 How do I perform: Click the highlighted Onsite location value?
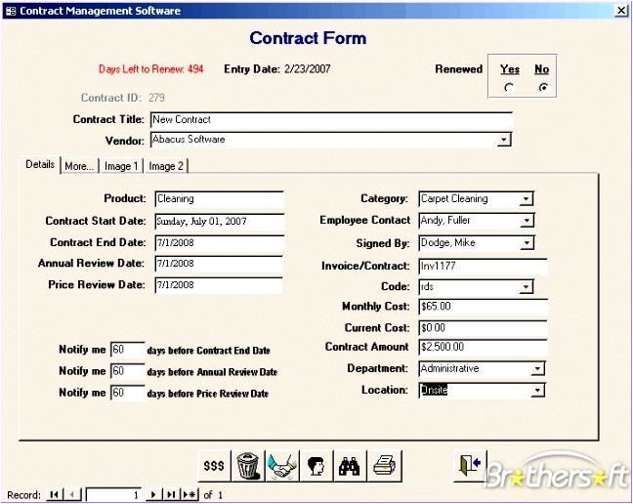434,390
